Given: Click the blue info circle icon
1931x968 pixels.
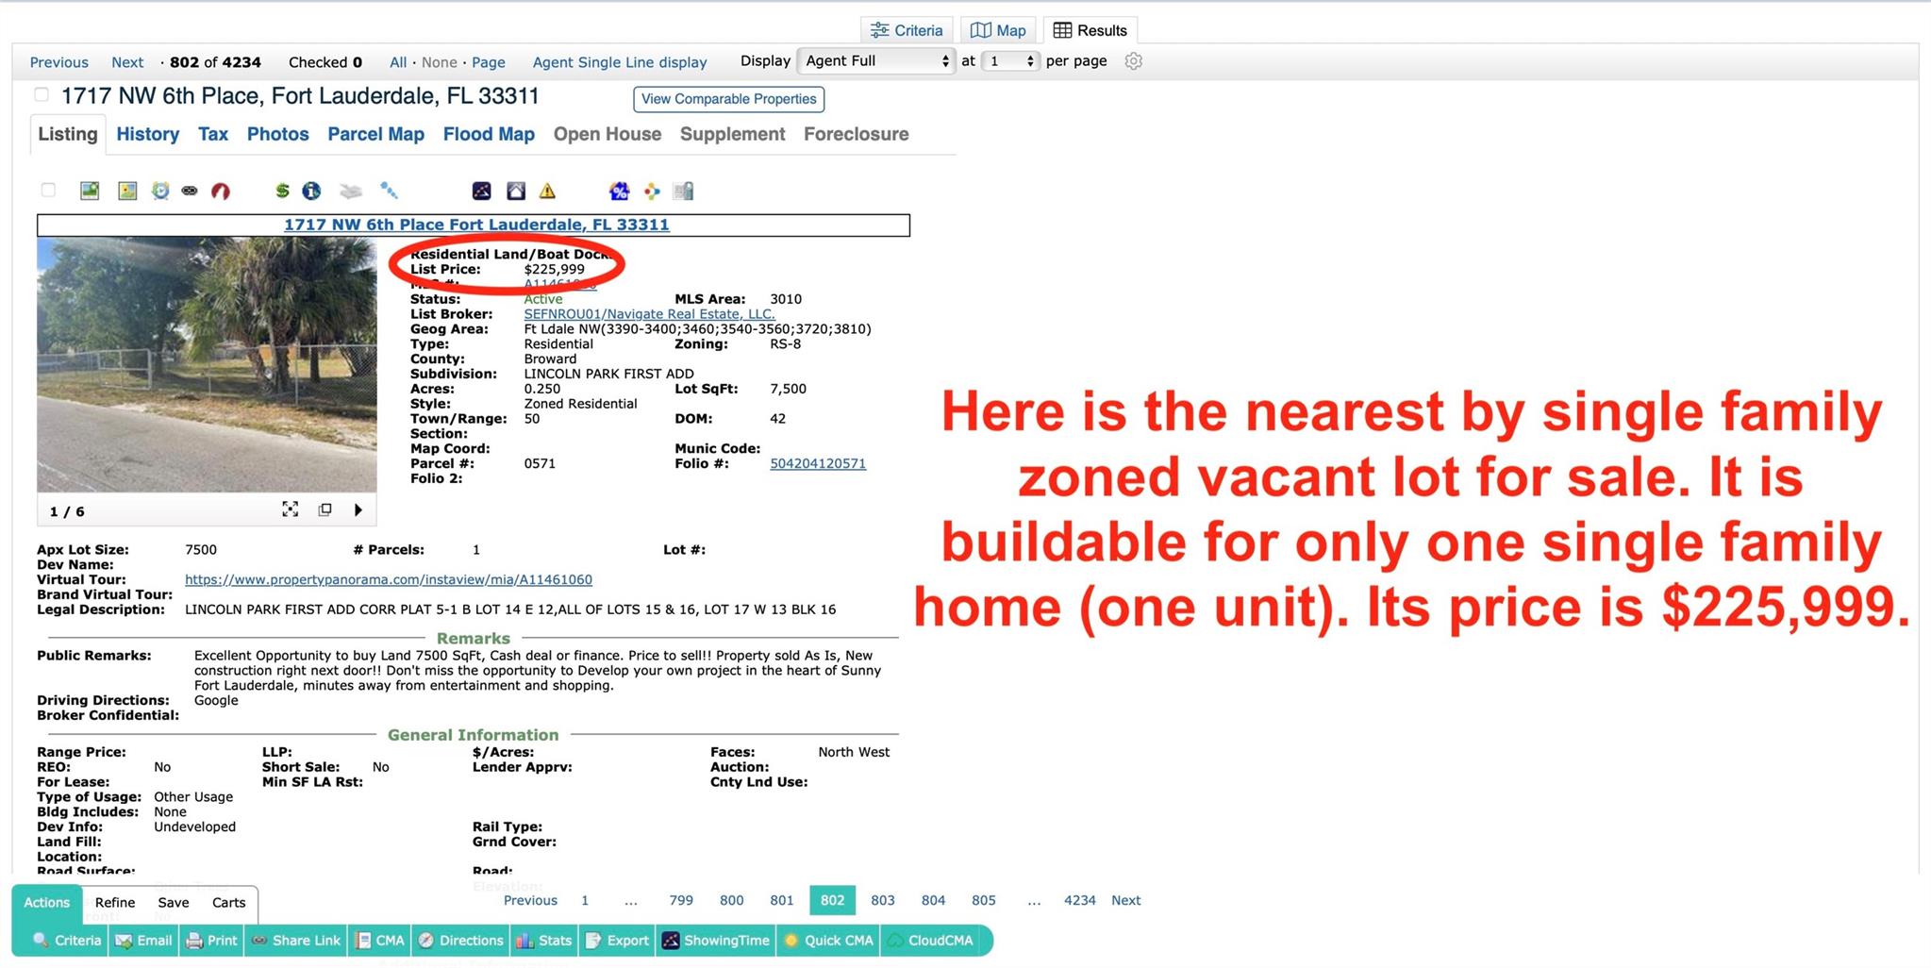Looking at the screenshot, I should tap(311, 191).
